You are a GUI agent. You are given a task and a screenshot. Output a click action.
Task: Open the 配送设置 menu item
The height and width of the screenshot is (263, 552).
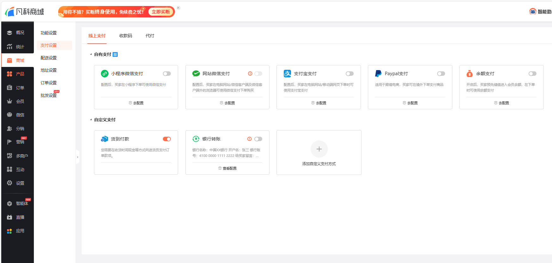point(49,58)
